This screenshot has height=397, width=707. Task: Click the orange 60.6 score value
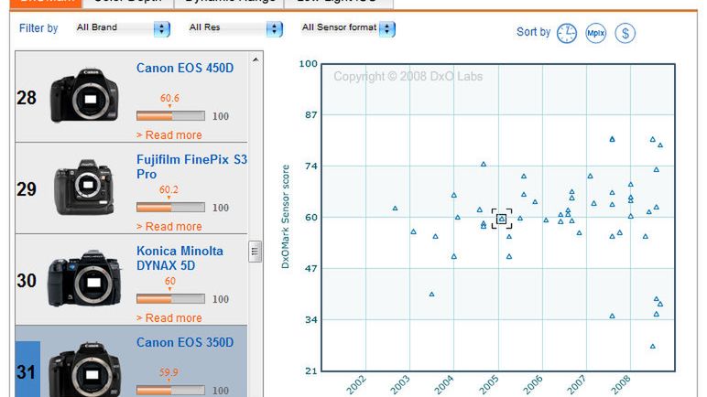169,98
